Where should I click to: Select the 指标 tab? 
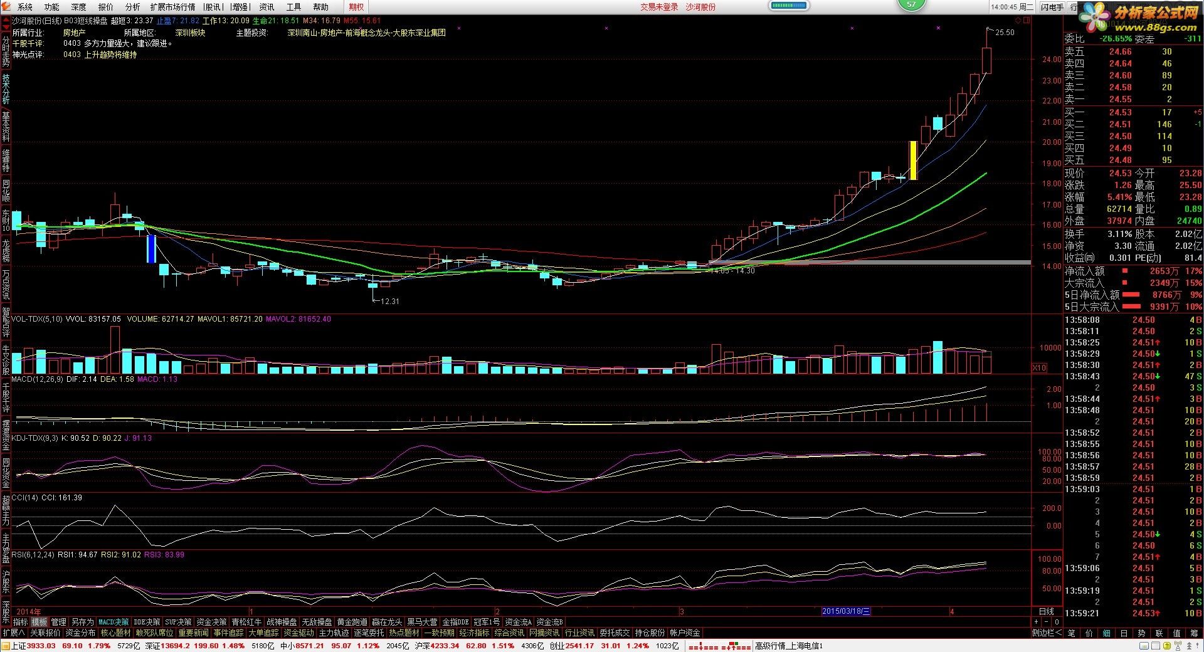[21, 622]
